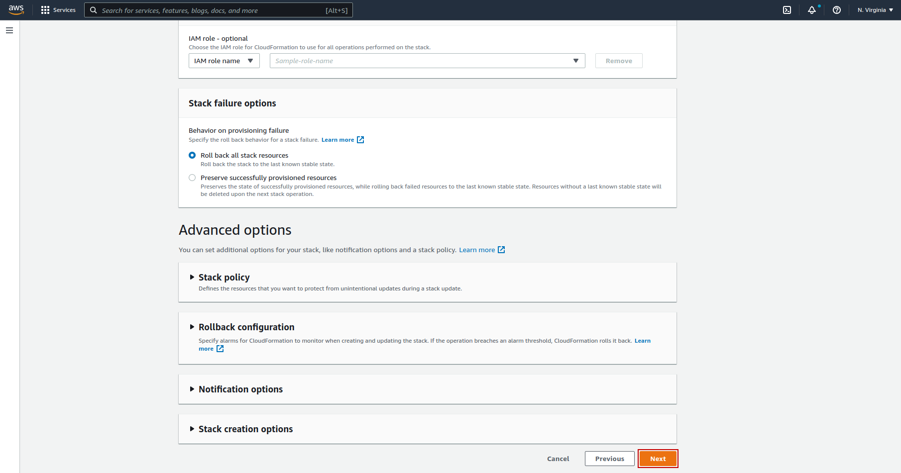
Task: Open the Services grid menu icon
Action: (x=45, y=10)
